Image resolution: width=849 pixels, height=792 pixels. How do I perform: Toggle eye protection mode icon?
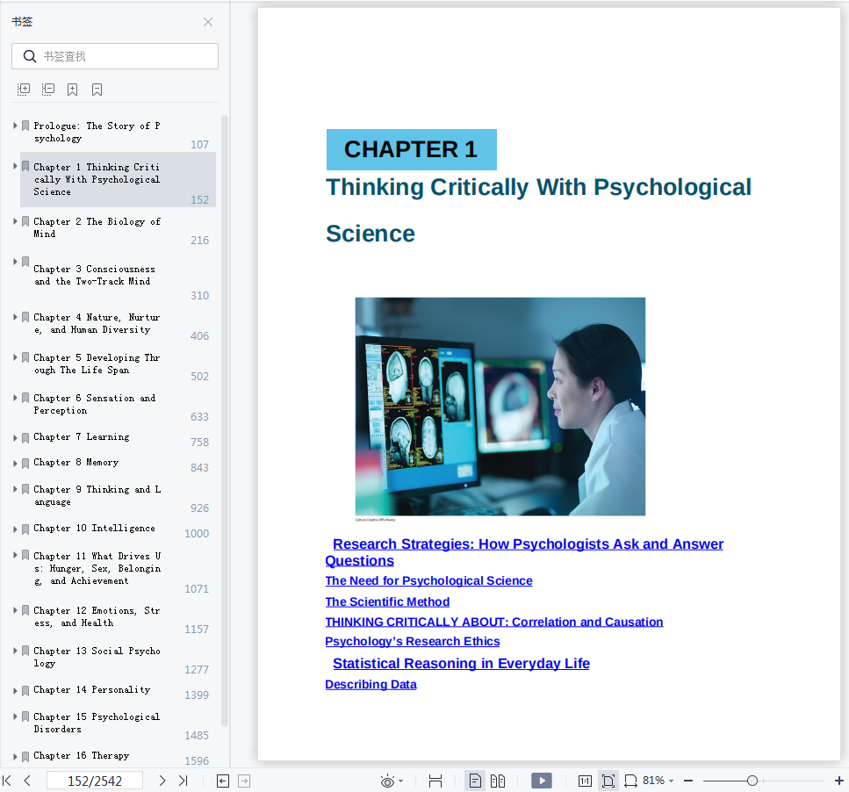pos(387,781)
